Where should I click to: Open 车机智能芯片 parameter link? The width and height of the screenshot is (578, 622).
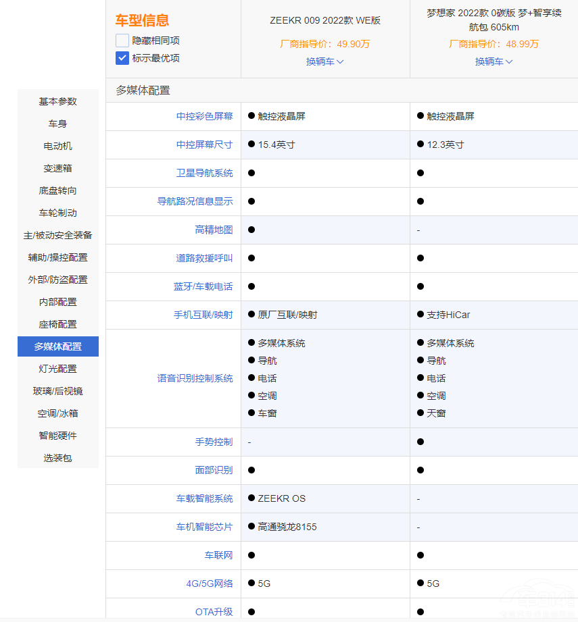pos(204,527)
